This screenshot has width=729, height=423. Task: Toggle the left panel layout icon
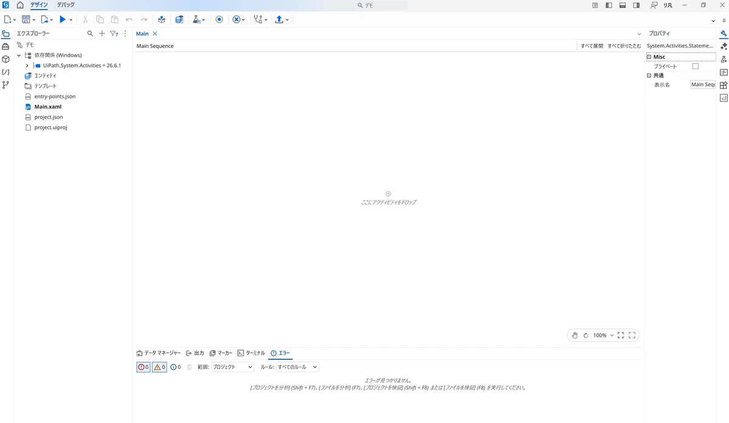(609, 5)
